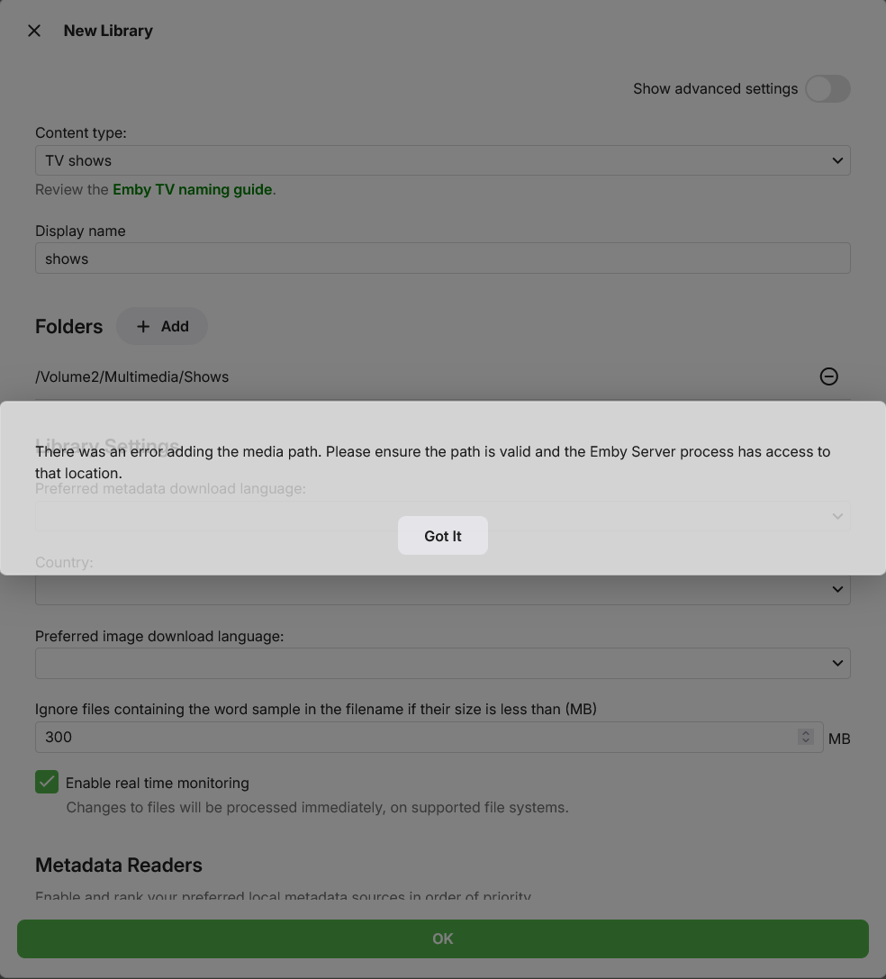Click the stepper up arrow on sample size
This screenshot has height=979, width=886.
(805, 732)
